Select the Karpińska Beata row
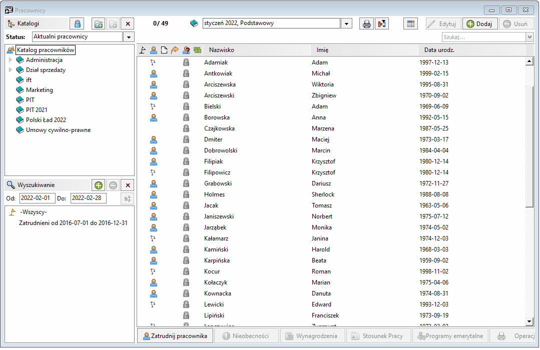Screen dimensions: 540x350 [331, 260]
